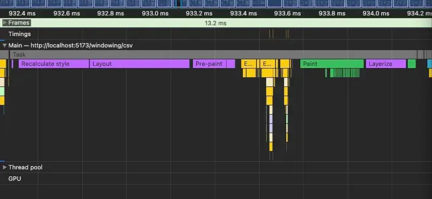Screen dimensions: 432x199
Task: Click the 933.6 ms ruler mark
Action: tap(287, 13)
